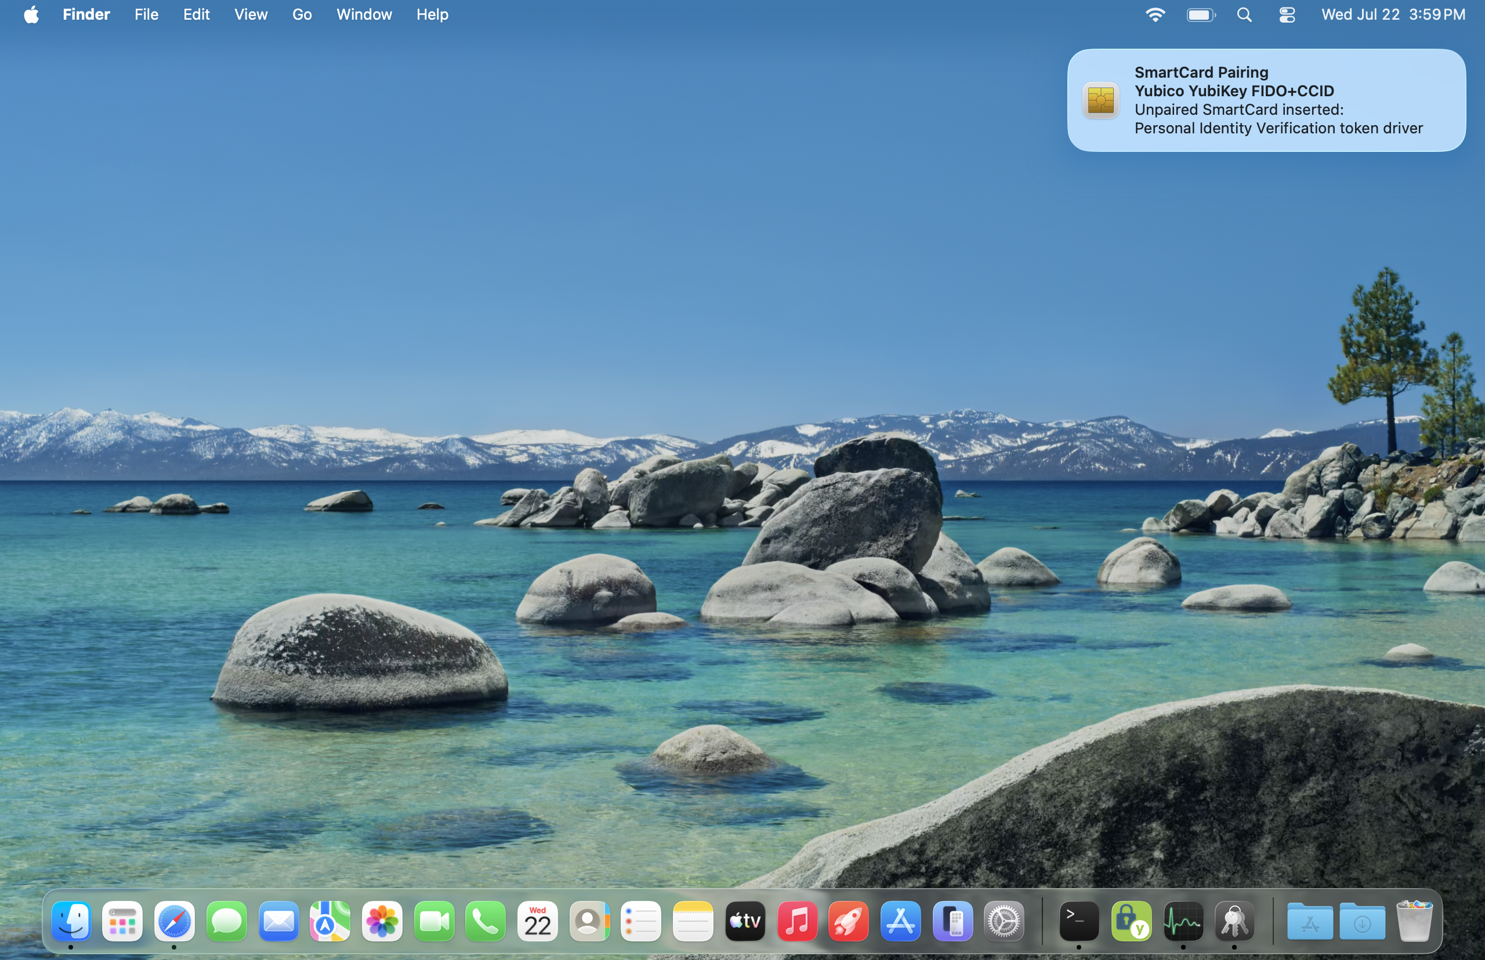
Task: Launch Reminders from the Dock
Action: pos(641,921)
